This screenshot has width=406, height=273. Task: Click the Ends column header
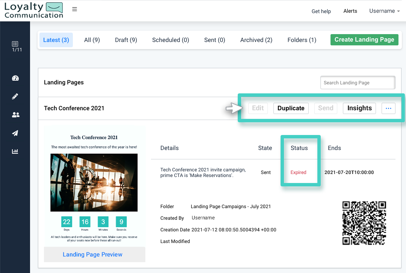334,148
